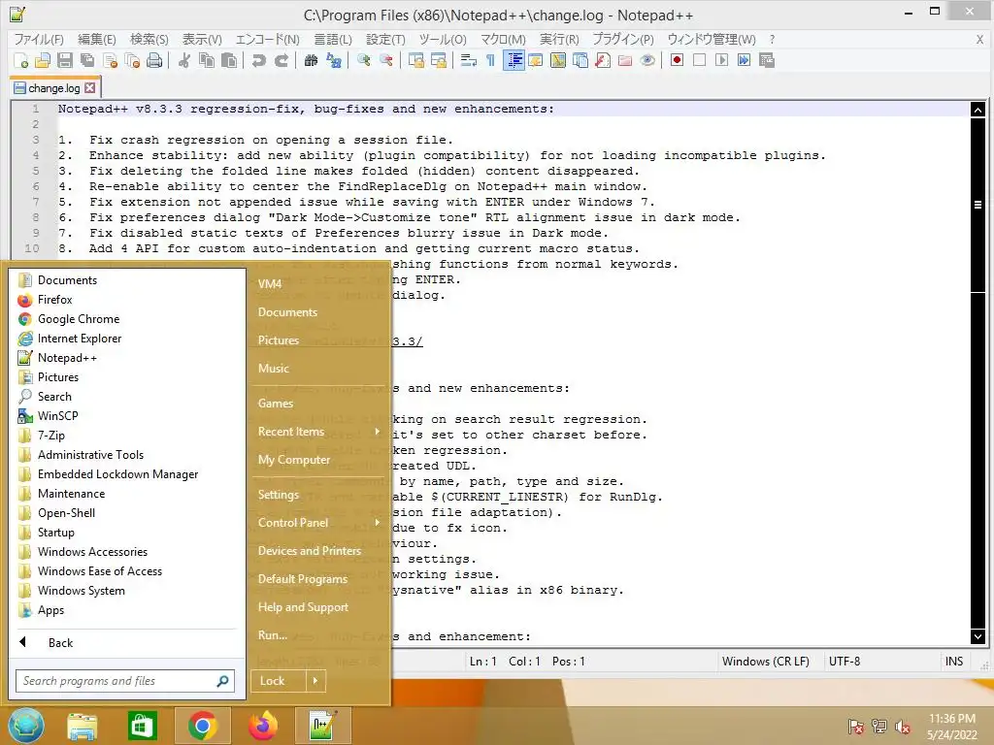Expand Control Panel submenu in Start menu
Screen dimensions: 994x745
318,523
